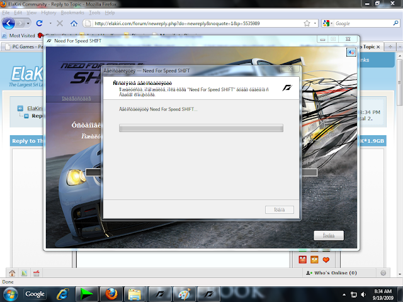Switch to the PC Games tab
The height and width of the screenshot is (302, 403).
[23, 47]
